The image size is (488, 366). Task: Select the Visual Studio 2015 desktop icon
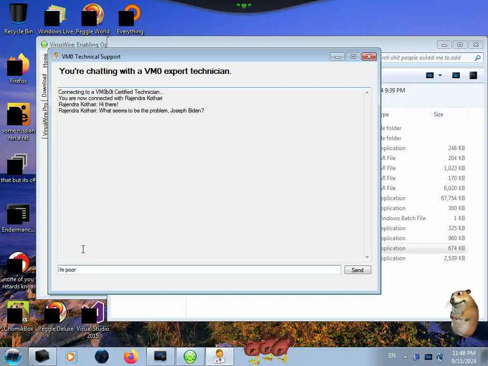pyautogui.click(x=93, y=320)
